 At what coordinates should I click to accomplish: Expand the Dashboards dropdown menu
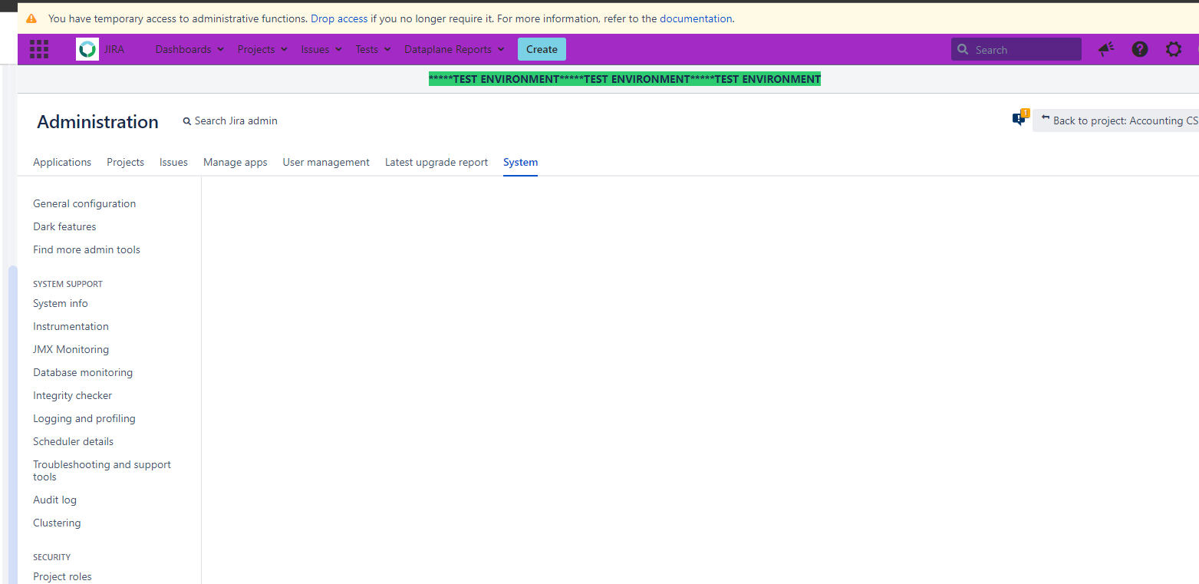(x=189, y=49)
